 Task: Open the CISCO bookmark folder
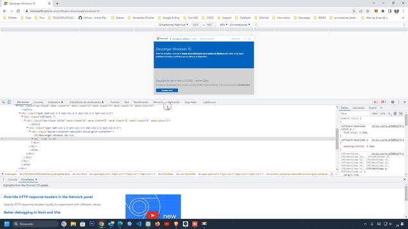(x=208, y=18)
